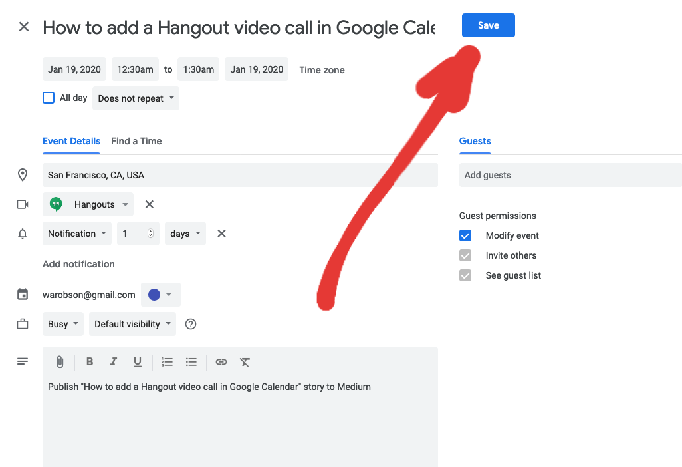The height and width of the screenshot is (467, 682).
Task: Click the calendar icon beside warobson@gmail.com
Action: (x=23, y=295)
